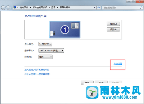Open the 高级设置 advanced settings link
This screenshot has width=144, height=104.
pyautogui.click(x=118, y=64)
